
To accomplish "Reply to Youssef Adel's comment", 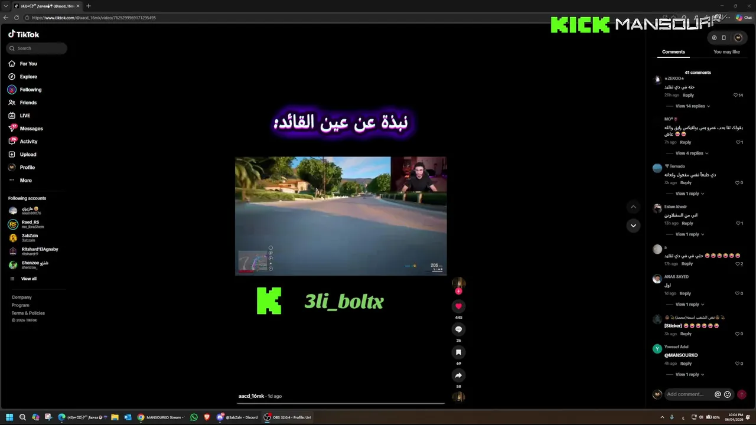I will coord(686,364).
